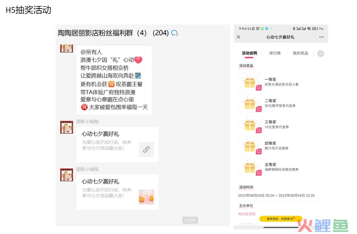Click the yellow 更多奖品 点我参与 button
The height and width of the screenshot is (234, 357).
(x=281, y=219)
